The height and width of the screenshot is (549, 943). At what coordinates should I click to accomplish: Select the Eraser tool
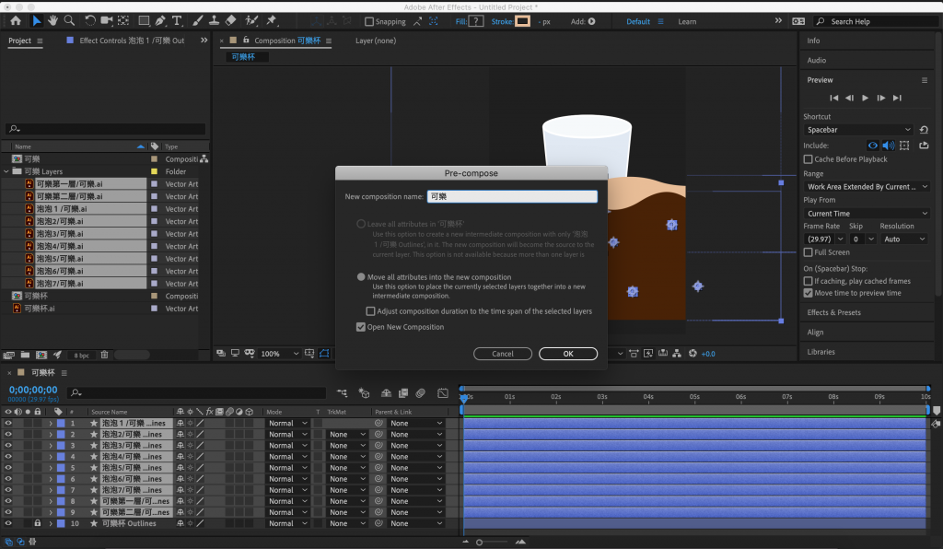pyautogui.click(x=230, y=20)
